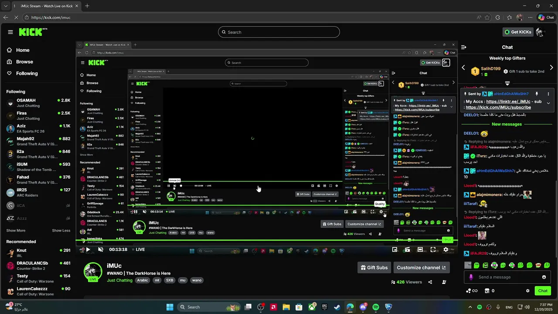Expand the Weekly top Gifters leaderboard handle
Image resolution: width=558 pixels, height=314 pixels.
tap(507, 83)
